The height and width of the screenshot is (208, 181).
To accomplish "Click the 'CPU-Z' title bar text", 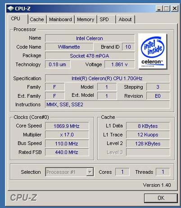I will [x=23, y=9].
